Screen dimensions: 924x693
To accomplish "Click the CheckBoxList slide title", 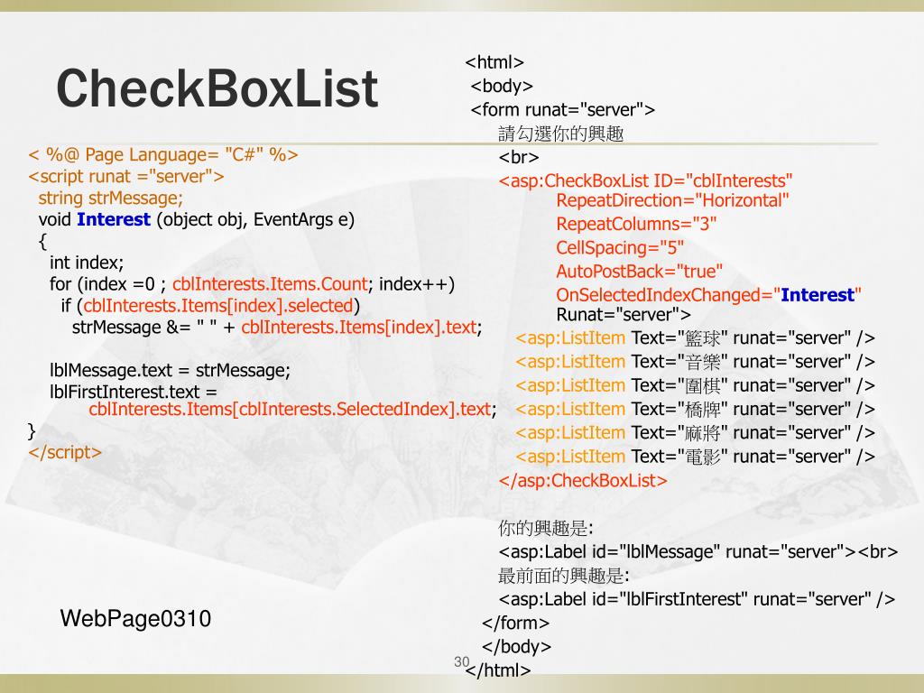I will [217, 88].
